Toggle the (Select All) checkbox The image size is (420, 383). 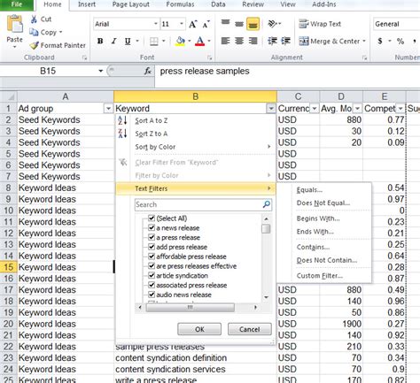152,218
